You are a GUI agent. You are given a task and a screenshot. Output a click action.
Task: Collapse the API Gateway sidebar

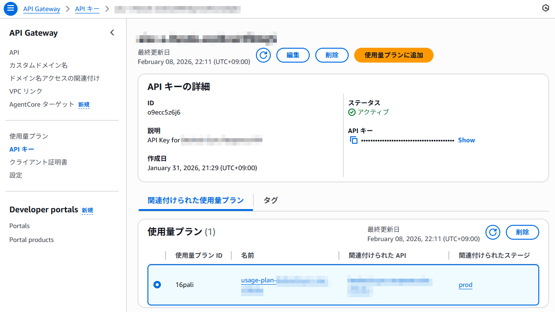[112, 32]
